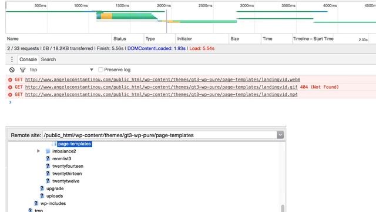
Task: Clear the console with the block icon
Action: coord(12,69)
